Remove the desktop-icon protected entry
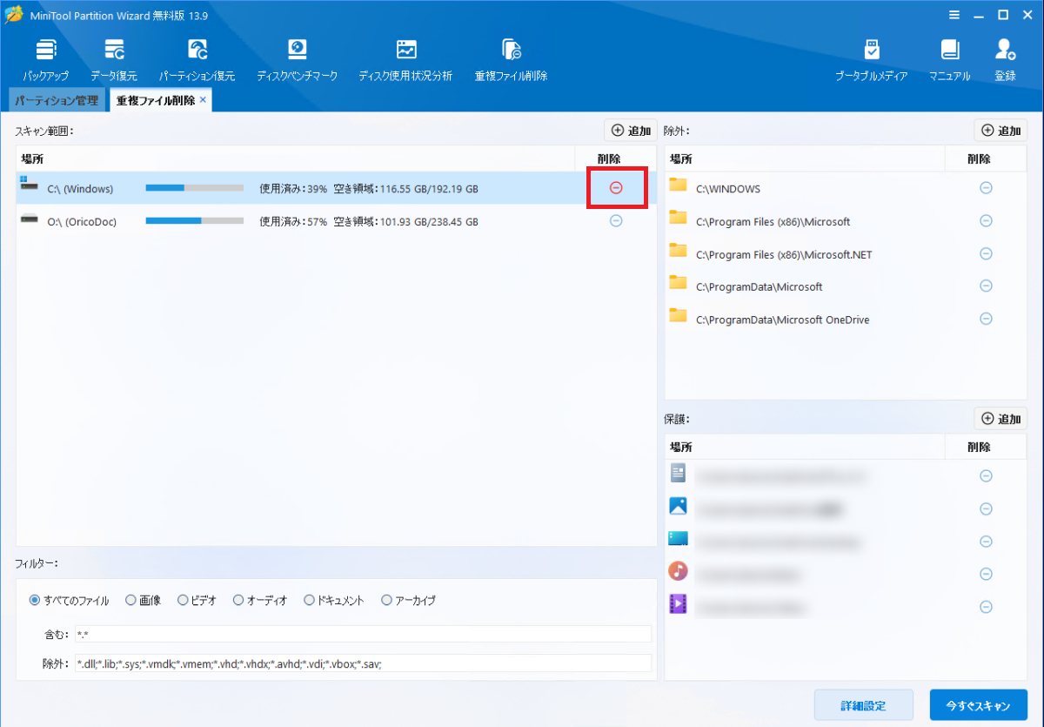Image resolution: width=1044 pixels, height=727 pixels. pos(986,541)
